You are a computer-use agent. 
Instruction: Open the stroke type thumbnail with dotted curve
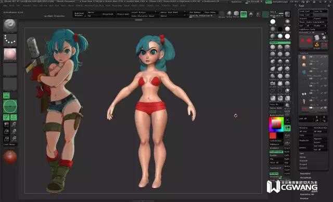10,40
